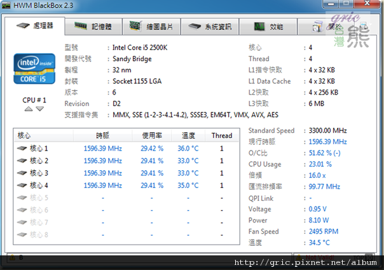
Task: Click the greyed chip icon beside 核心 7
Action: 22,222
